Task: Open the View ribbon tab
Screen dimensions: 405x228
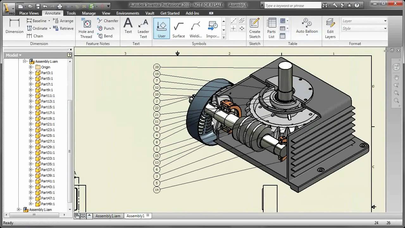Action: click(106, 13)
